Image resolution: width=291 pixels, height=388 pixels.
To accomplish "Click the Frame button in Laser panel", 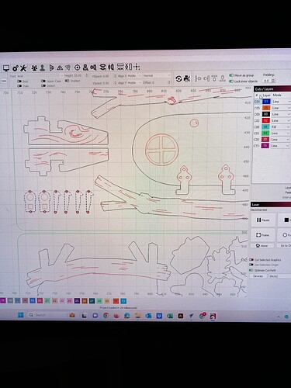I will coord(263,235).
